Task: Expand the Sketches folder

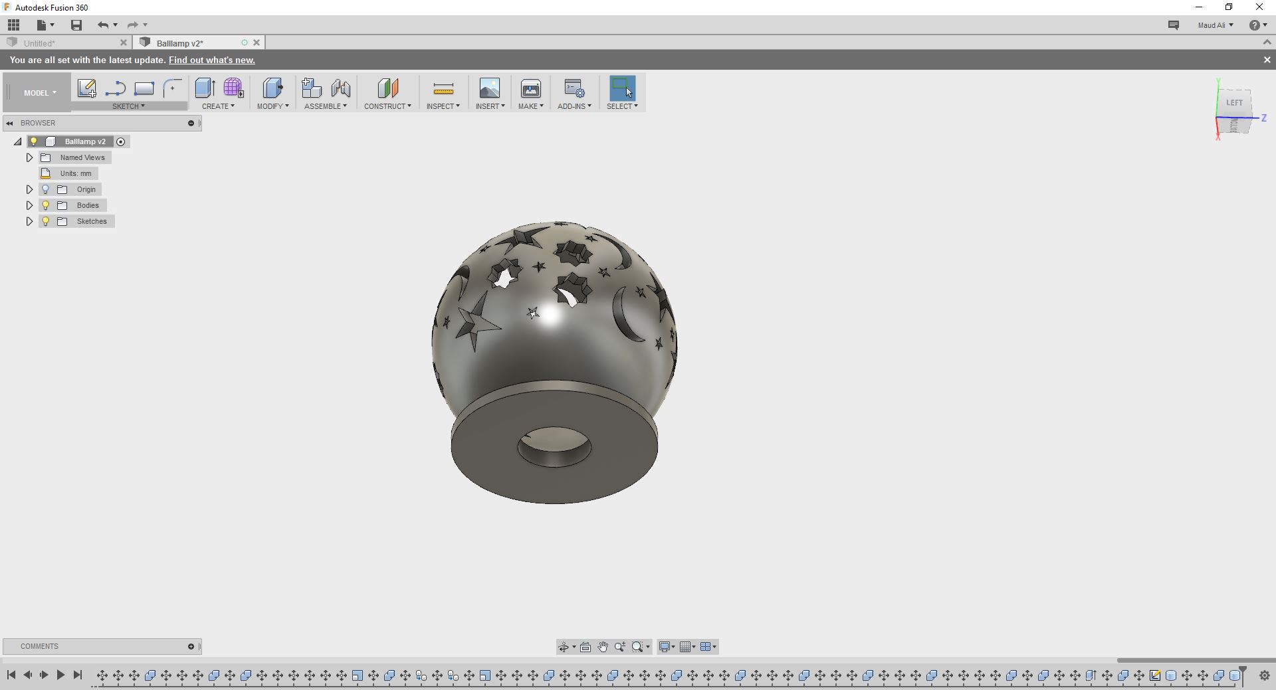Action: (x=29, y=221)
